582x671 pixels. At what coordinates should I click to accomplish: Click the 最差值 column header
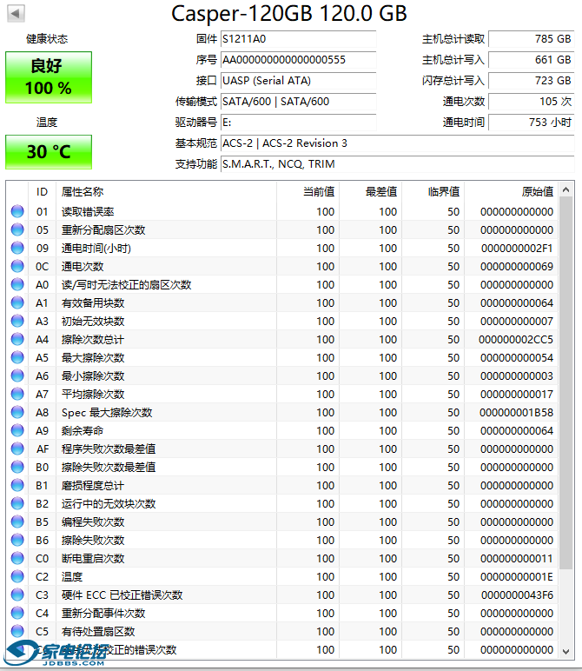pyautogui.click(x=370, y=192)
